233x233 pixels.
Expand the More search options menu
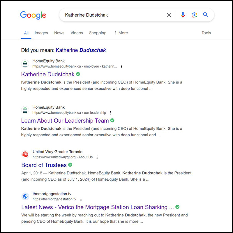(x=121, y=33)
